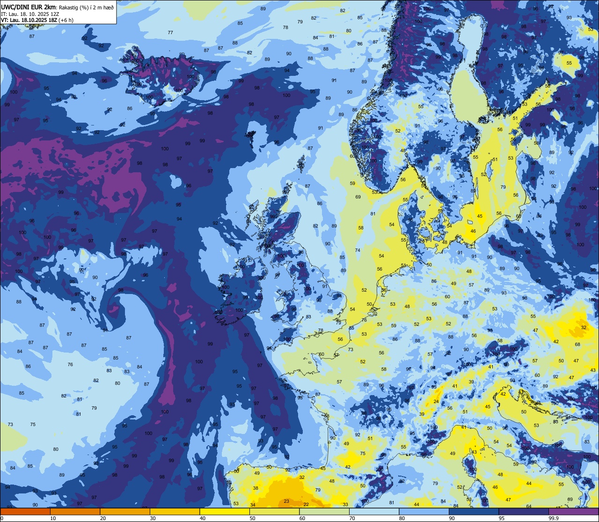Pick the 20–30% legend color swatch
599x522 pixels.
coord(125,512)
